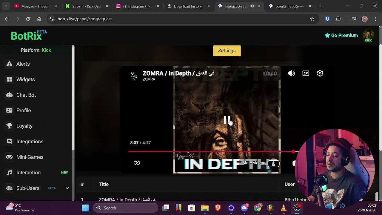382x215 pixels.
Task: Go to the Profile sidebar page
Action: pyautogui.click(x=24, y=110)
